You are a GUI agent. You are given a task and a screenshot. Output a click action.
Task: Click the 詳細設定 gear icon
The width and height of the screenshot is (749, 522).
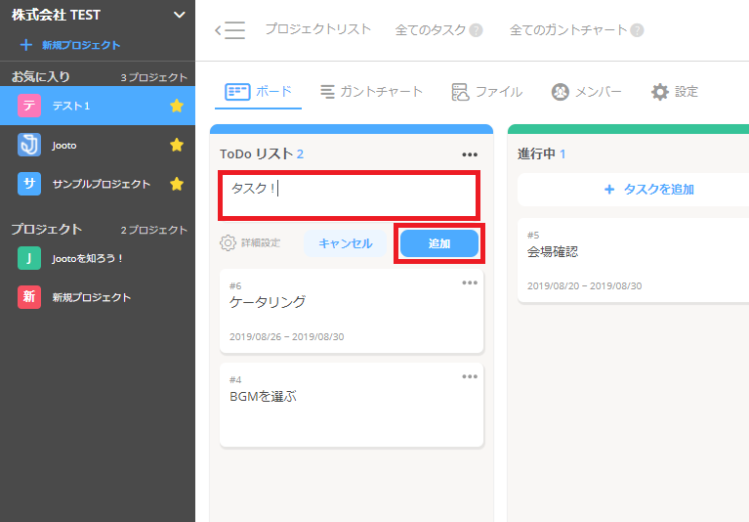pyautogui.click(x=229, y=243)
